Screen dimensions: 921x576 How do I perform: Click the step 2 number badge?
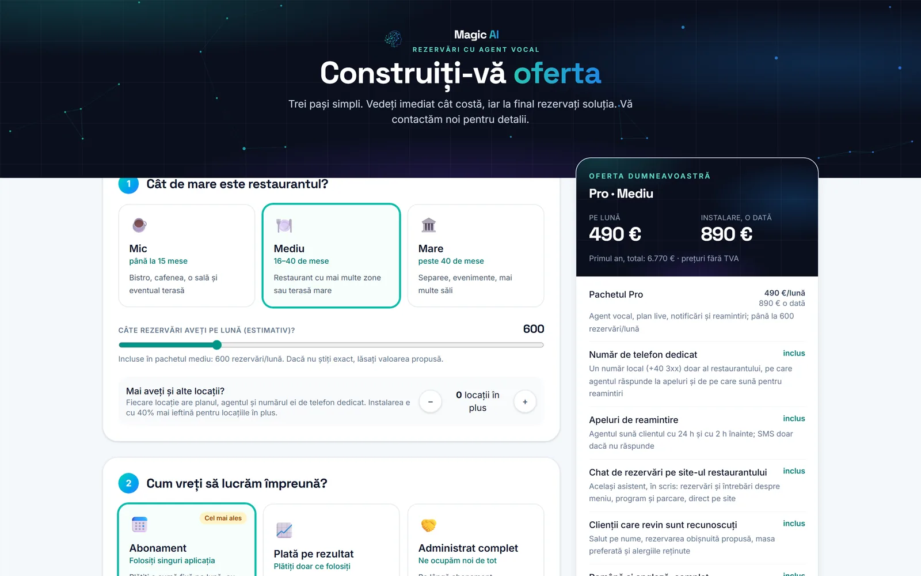point(128,483)
